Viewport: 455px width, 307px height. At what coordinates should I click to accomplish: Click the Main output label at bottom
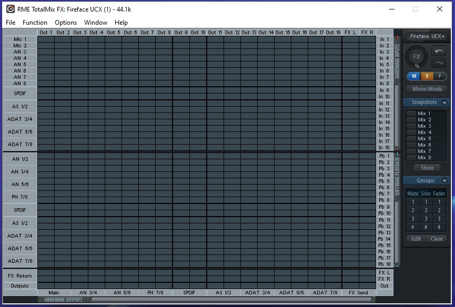coord(54,292)
